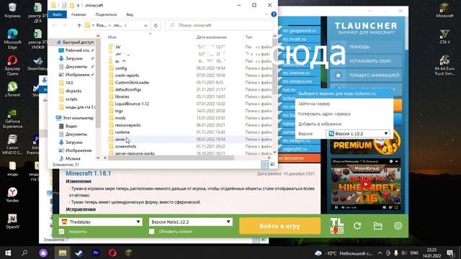The width and height of the screenshot is (461, 259).
Task: Click УСТАНОВИТЬ СКИН button
Action: pos(366,61)
